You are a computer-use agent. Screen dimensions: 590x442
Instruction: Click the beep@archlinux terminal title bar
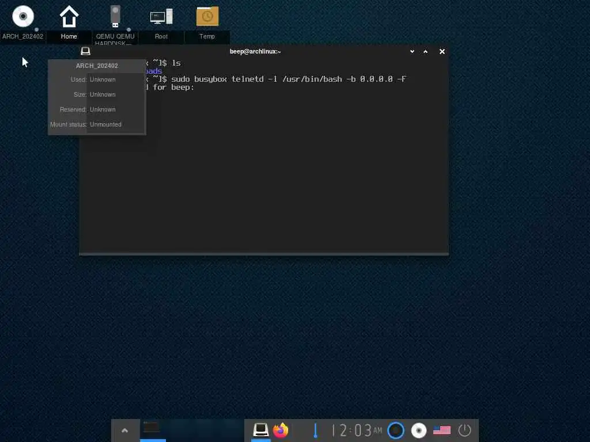tap(255, 51)
